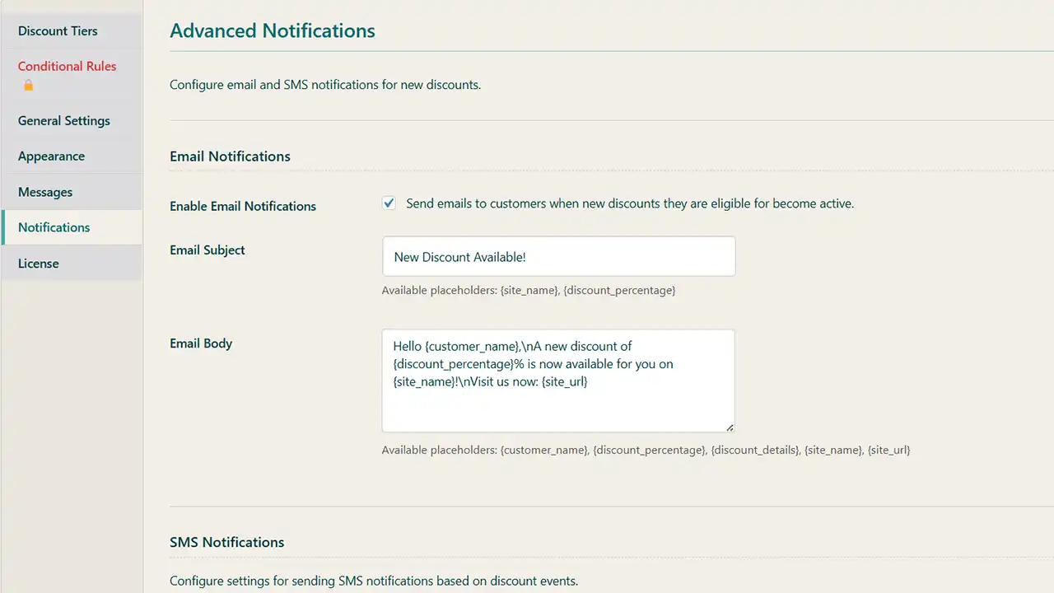Click the placeholder hint below Email Body
The image size is (1054, 593).
coord(646,451)
